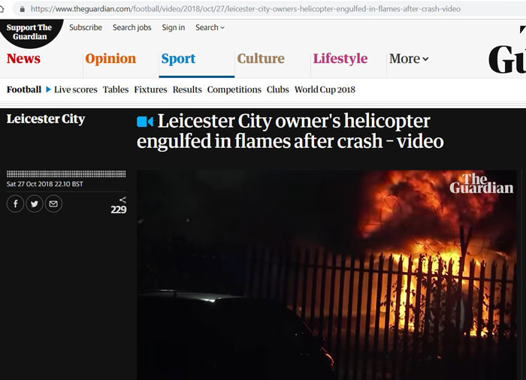Image resolution: width=526 pixels, height=380 pixels.
Task: Share article on Facebook icon
Action: (16, 204)
